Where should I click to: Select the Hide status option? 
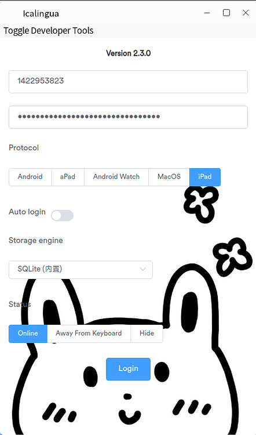click(x=147, y=333)
